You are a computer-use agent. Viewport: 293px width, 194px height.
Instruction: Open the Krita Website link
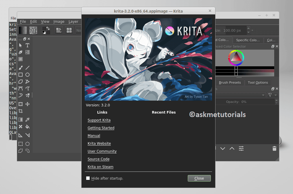(x=99, y=144)
